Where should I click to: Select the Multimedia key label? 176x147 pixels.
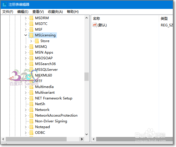tap(44, 87)
